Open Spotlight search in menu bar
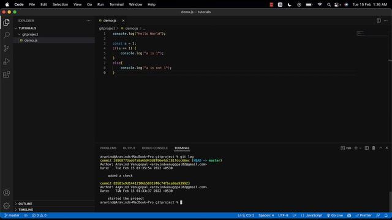Screen dimensions: 392x220 [x=329, y=4]
